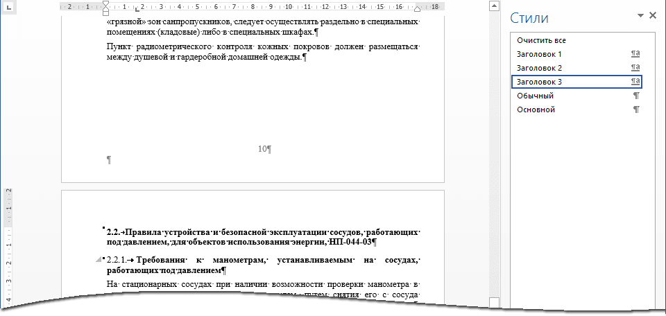666x316 pixels.
Task: Click the page number 10 in the footer
Action: coord(262,149)
